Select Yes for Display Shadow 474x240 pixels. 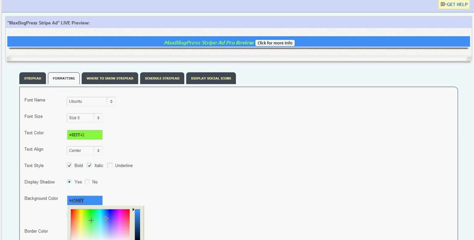[69, 182]
